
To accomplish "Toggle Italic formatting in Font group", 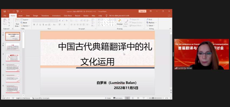I will (37, 25).
